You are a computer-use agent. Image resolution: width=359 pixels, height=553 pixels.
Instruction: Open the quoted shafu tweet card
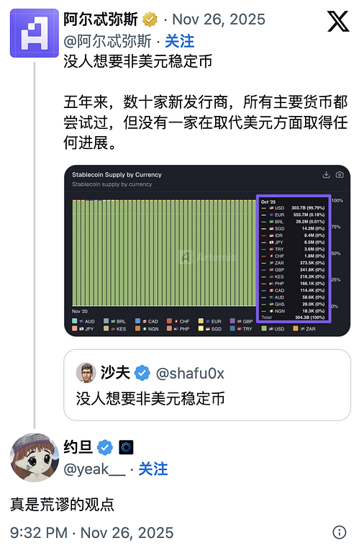(207, 385)
